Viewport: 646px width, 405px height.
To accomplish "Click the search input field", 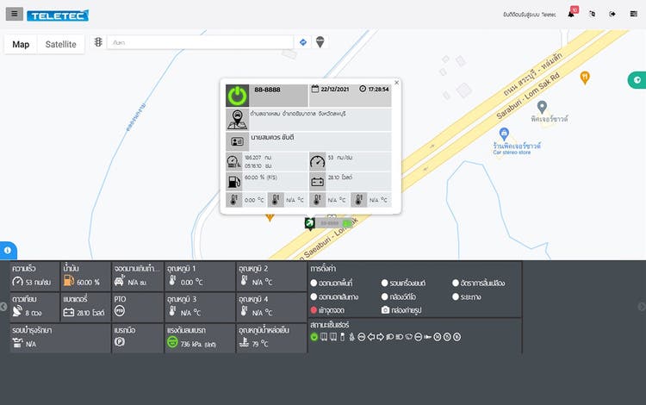I will tap(200, 42).
